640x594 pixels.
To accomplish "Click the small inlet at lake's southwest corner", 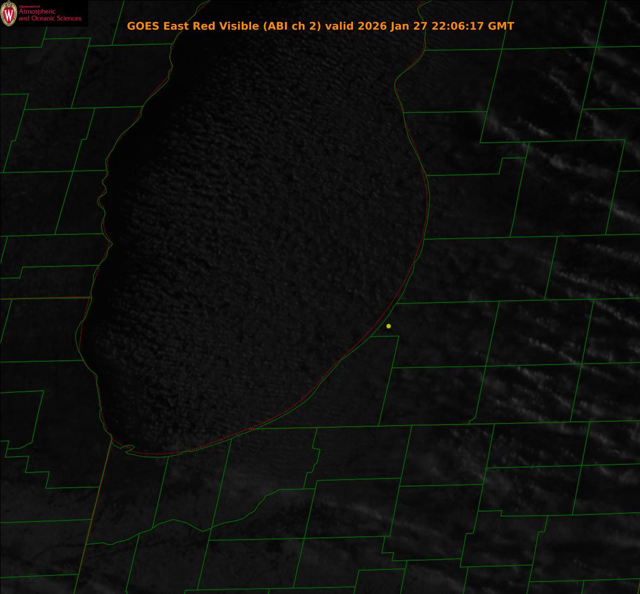I will click(x=129, y=448).
